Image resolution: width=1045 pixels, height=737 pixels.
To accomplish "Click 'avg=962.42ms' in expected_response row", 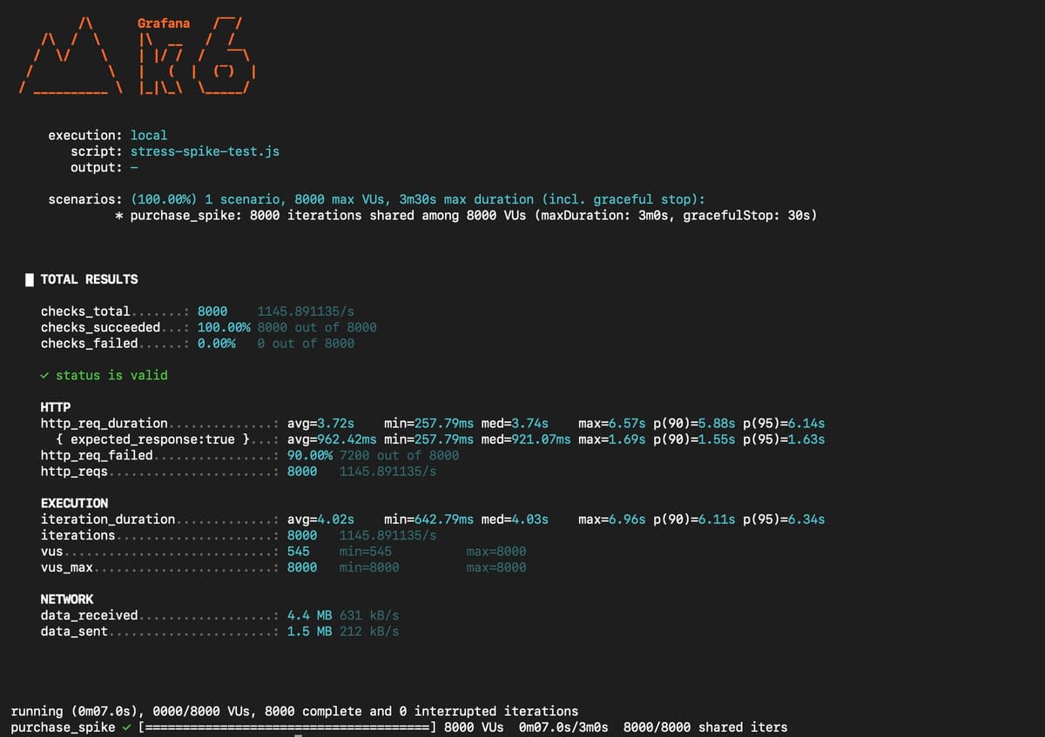I will tap(332, 439).
